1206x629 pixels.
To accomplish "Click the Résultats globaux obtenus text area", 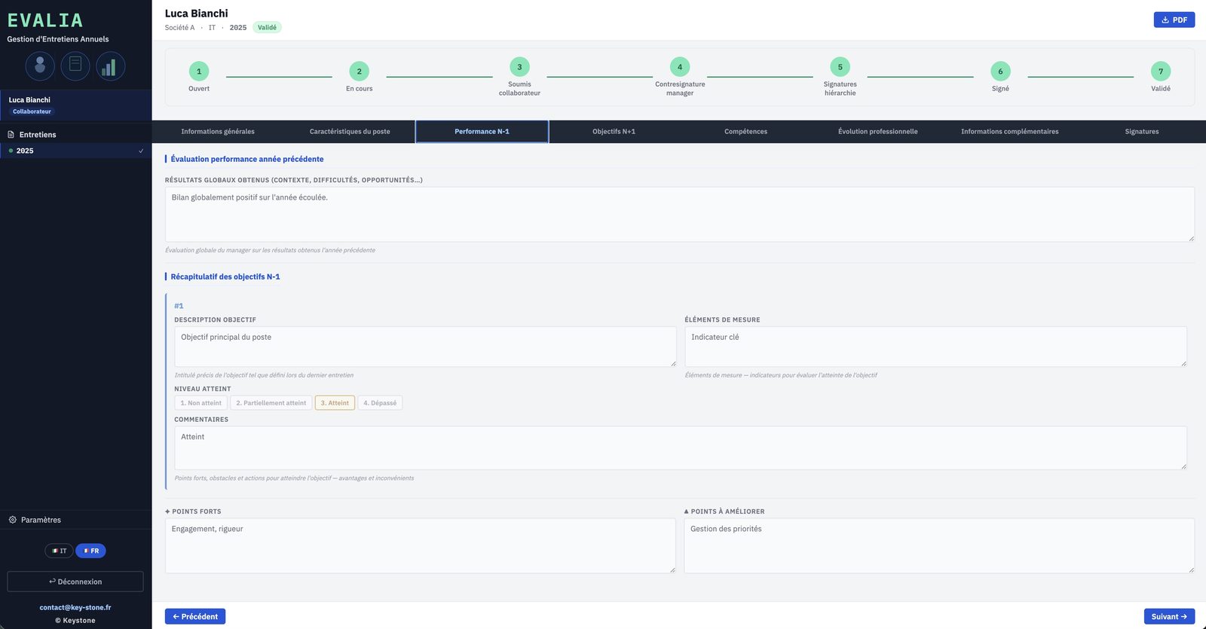I will [x=680, y=215].
